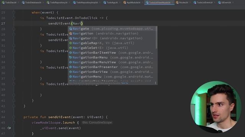The width and height of the screenshot is (245, 137).
Task: Select NavigableSet<E> from the completion list
Action: point(112,48)
